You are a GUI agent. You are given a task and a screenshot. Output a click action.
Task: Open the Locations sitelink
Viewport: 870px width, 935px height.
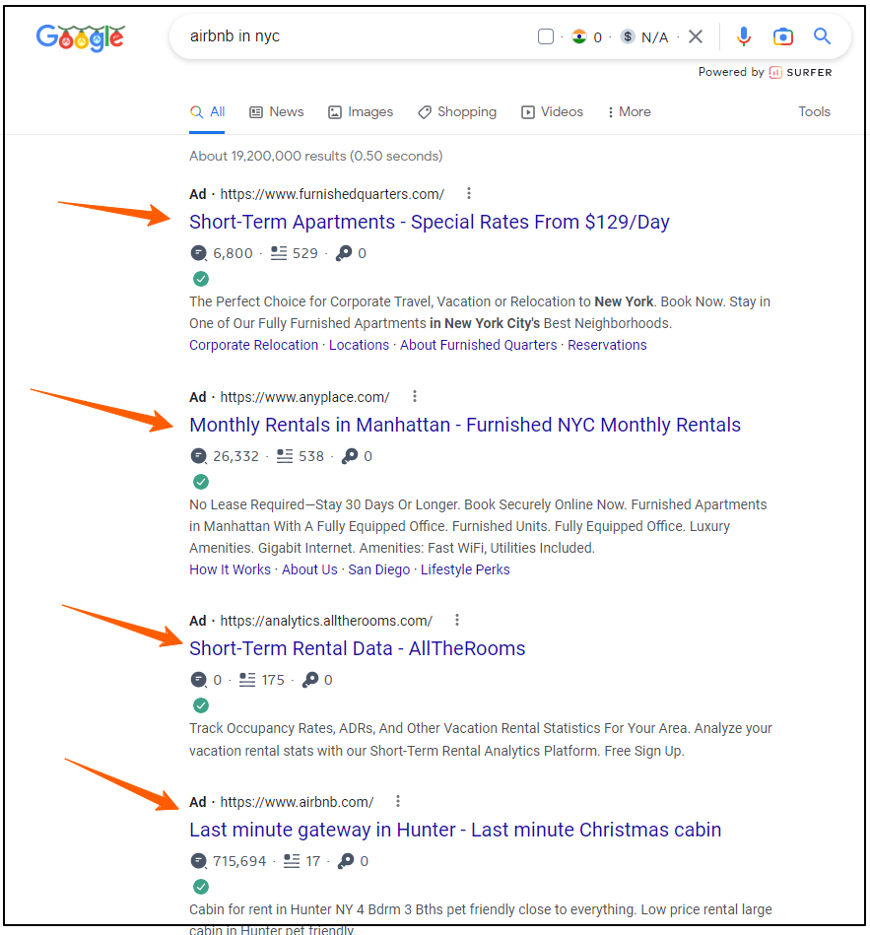point(359,345)
